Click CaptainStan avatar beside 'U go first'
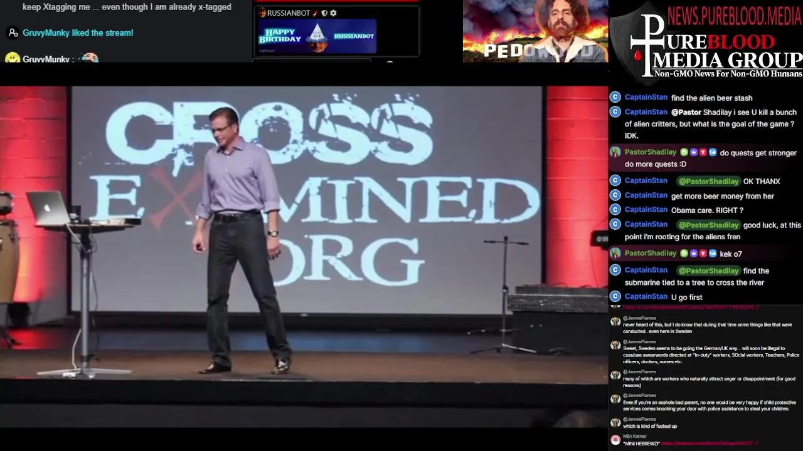 click(x=615, y=296)
